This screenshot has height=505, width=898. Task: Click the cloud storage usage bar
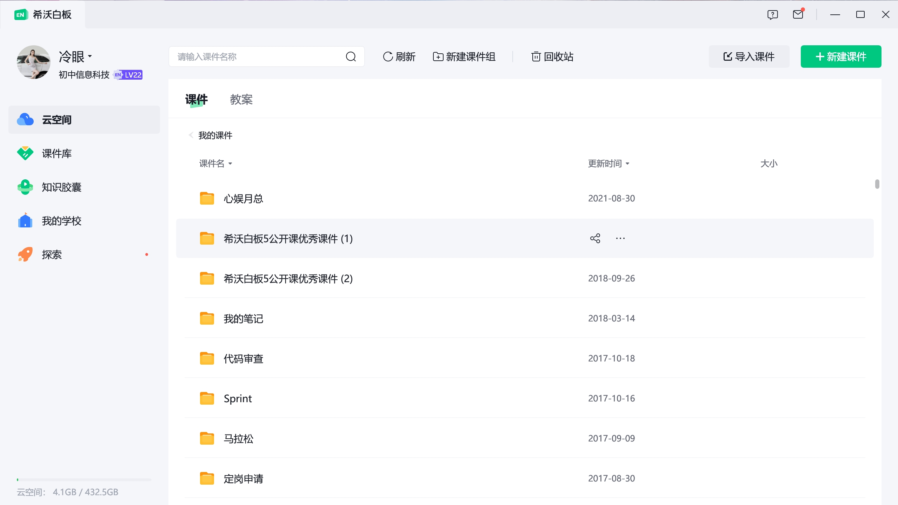click(84, 479)
